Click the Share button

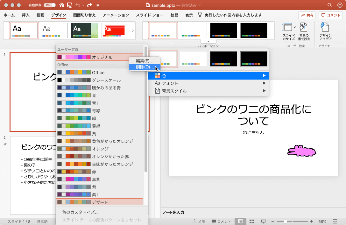[x=307, y=15]
